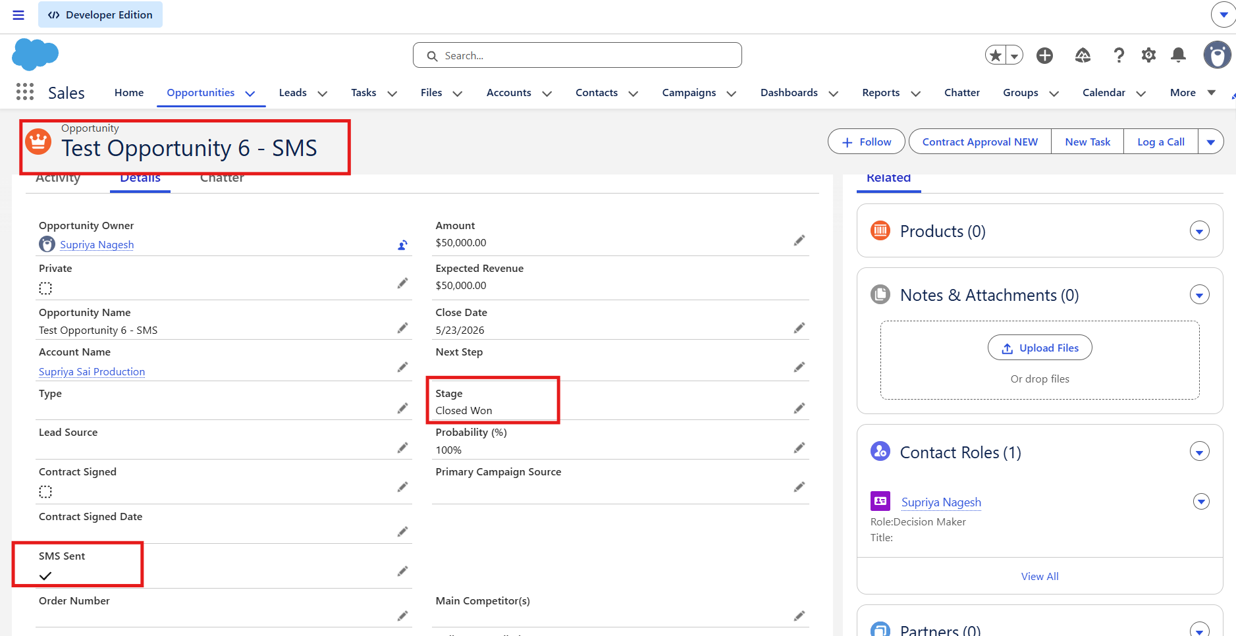Open the Setup gear icon
This screenshot has height=636, width=1236.
(x=1148, y=55)
